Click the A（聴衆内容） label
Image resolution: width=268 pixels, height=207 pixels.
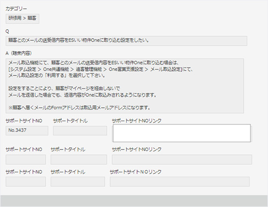(19, 53)
